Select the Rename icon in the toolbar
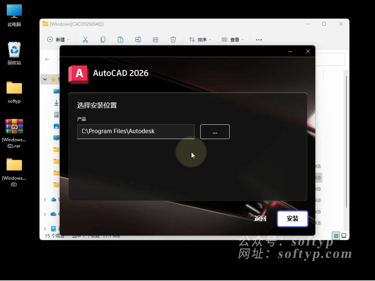 [x=138, y=40]
